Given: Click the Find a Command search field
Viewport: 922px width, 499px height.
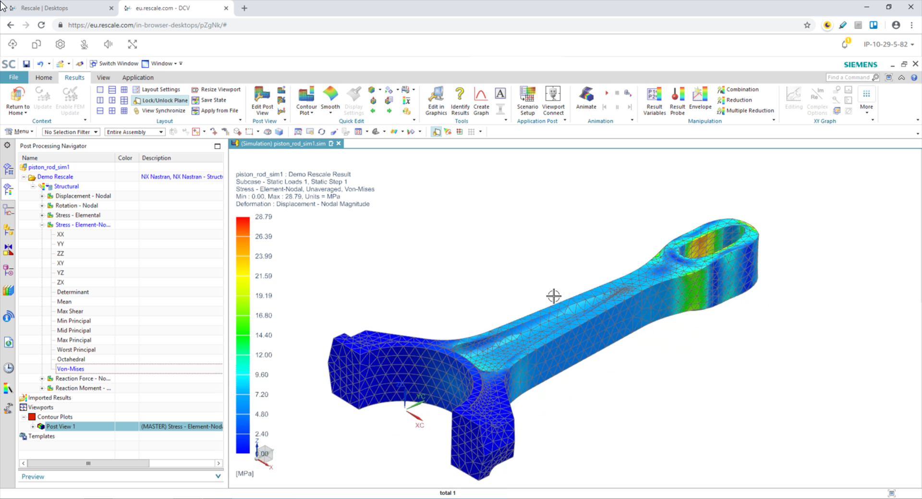Looking at the screenshot, I should (851, 77).
